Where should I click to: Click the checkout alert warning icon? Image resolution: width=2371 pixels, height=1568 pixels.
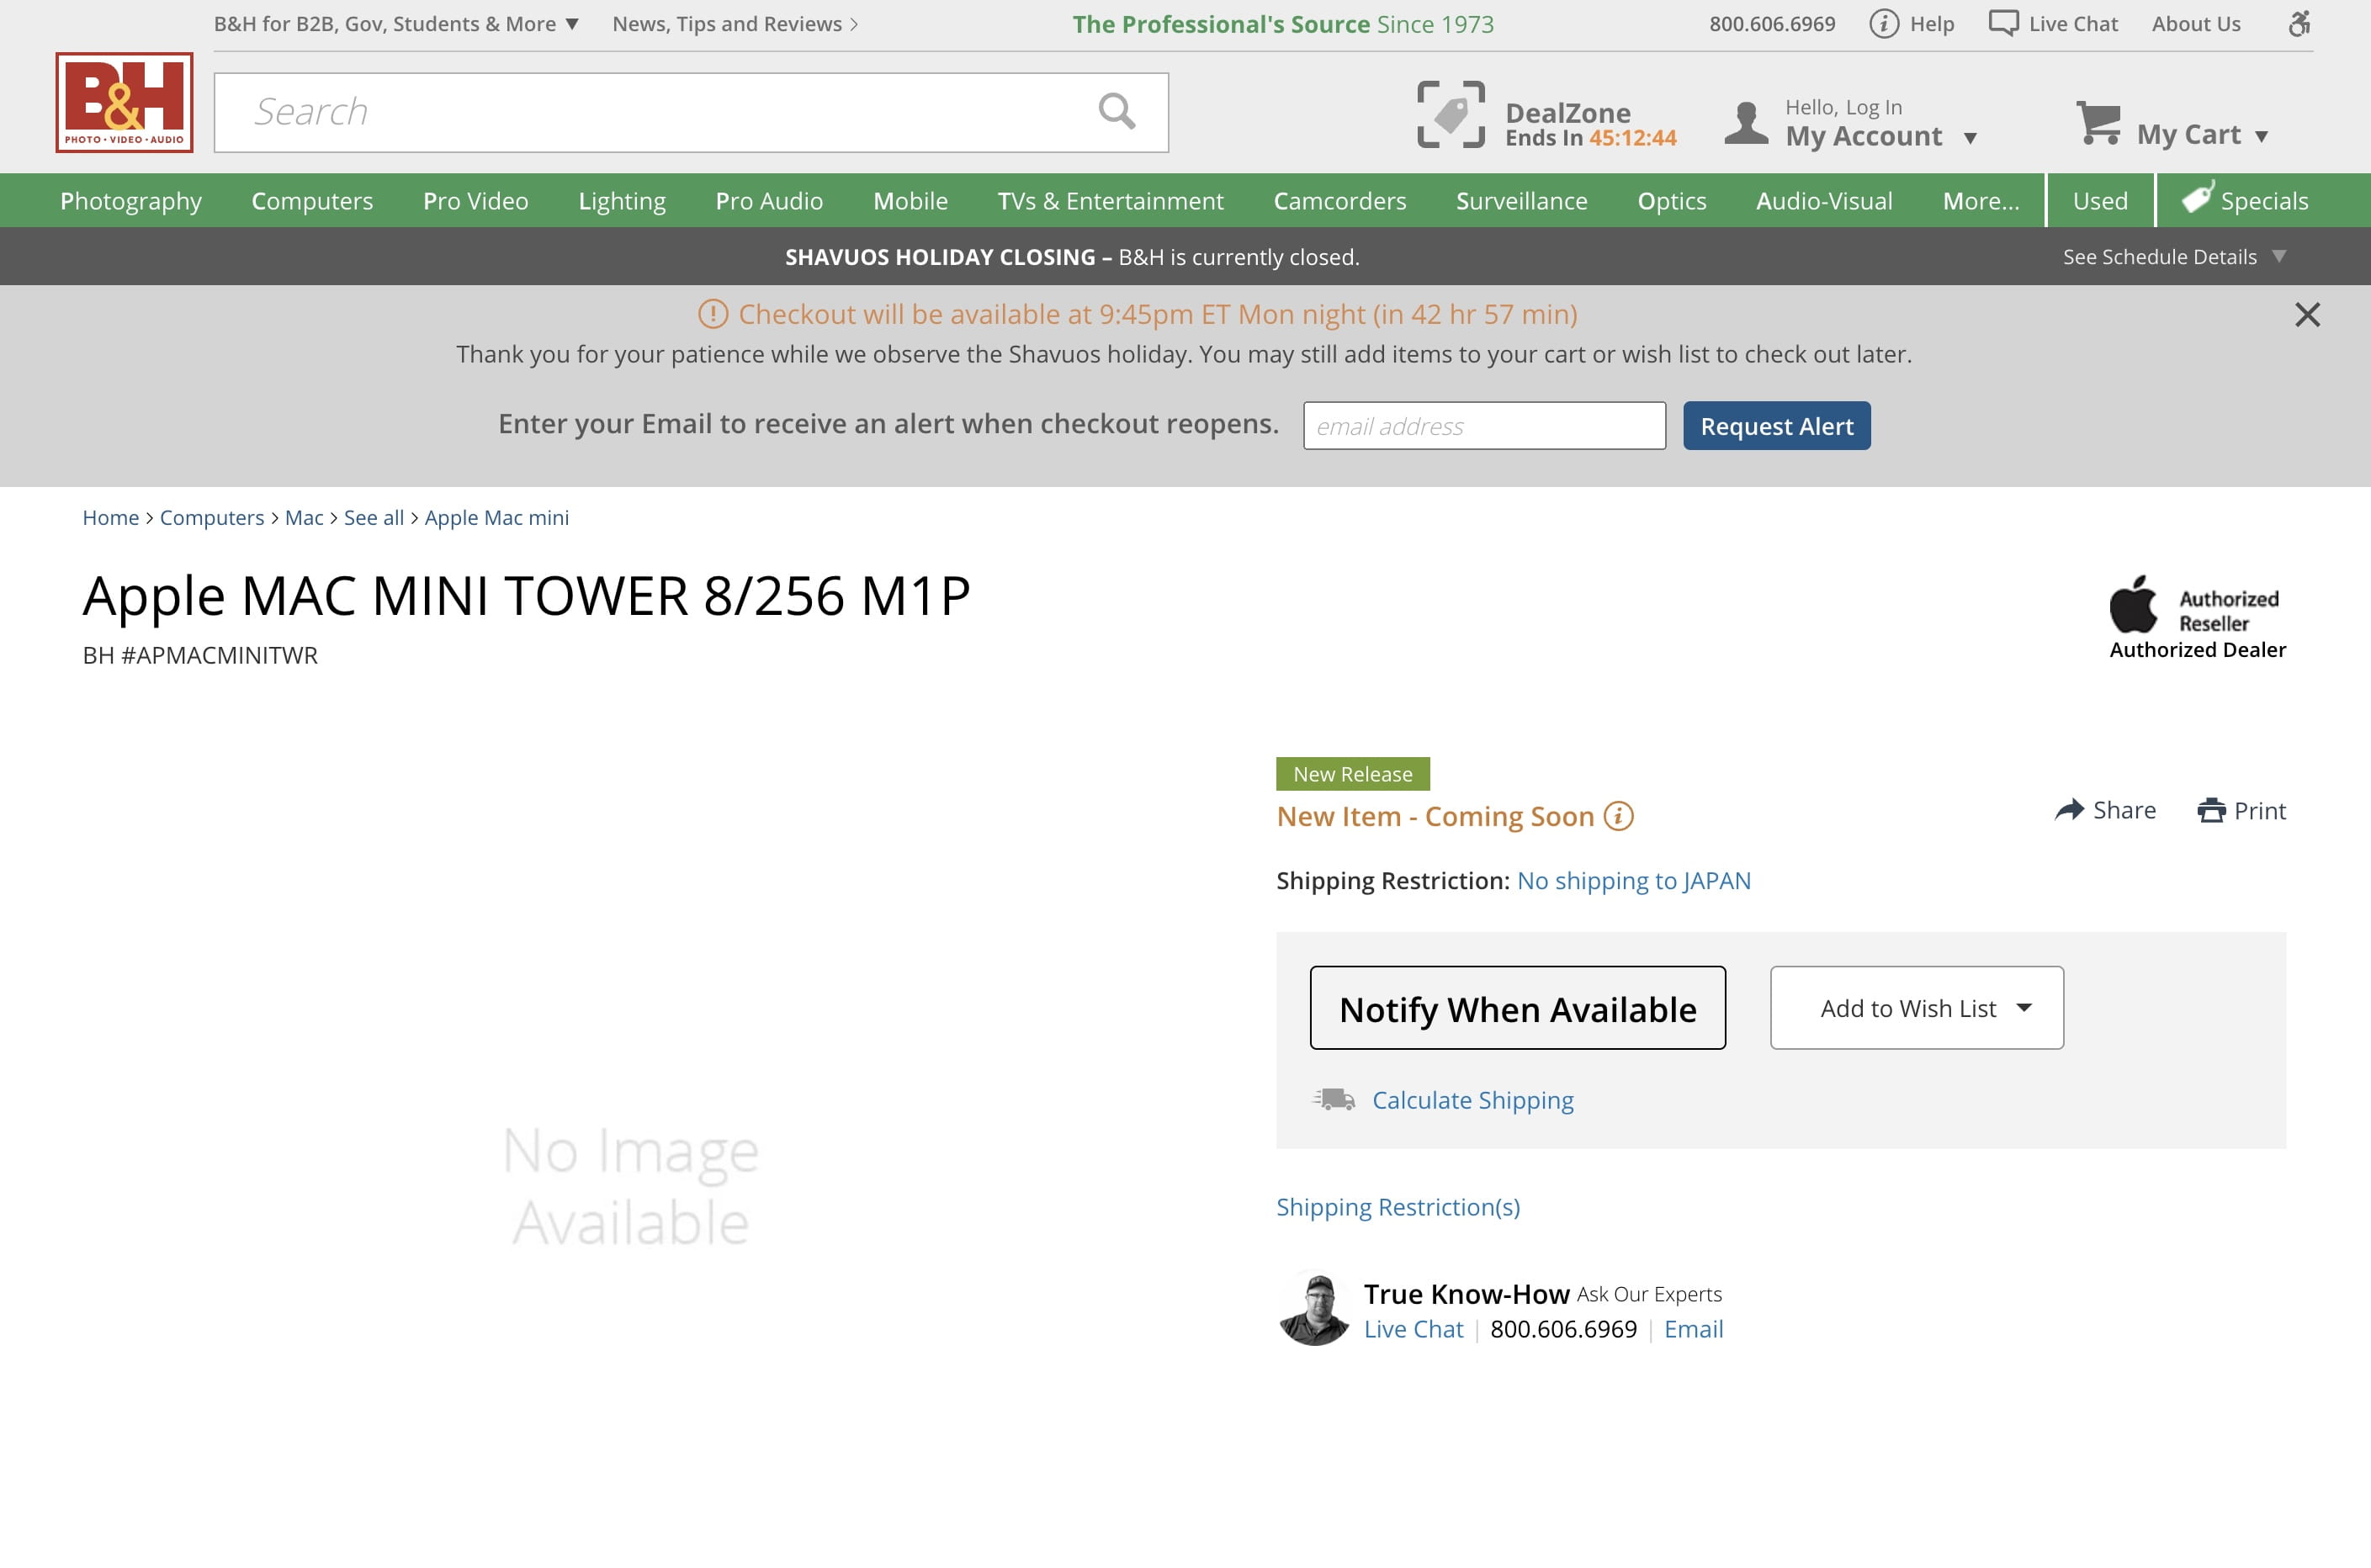click(x=712, y=314)
